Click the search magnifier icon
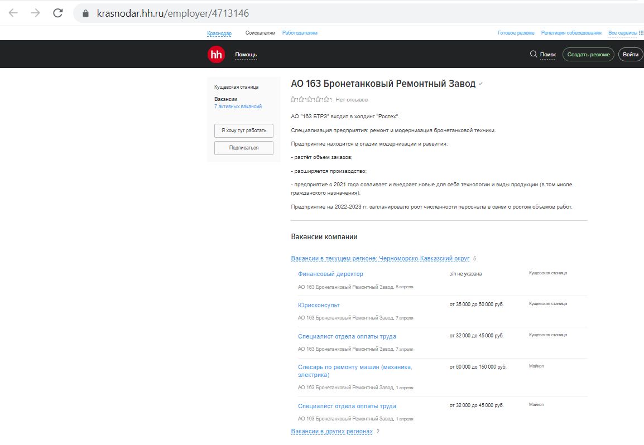 (x=533, y=54)
